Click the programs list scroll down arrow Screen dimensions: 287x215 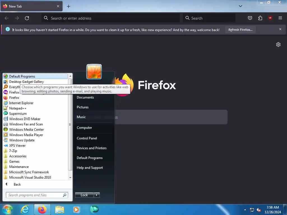pos(70,177)
